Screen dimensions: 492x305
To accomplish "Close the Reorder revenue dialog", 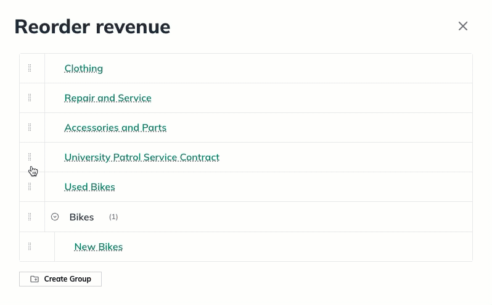I will (463, 26).
